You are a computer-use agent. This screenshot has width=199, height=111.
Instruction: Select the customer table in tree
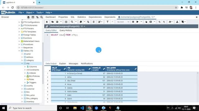tap(30, 89)
